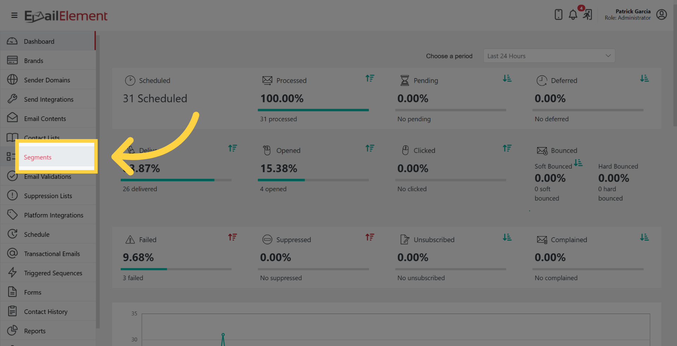Click the Scheduled card clock icon

coord(130,80)
